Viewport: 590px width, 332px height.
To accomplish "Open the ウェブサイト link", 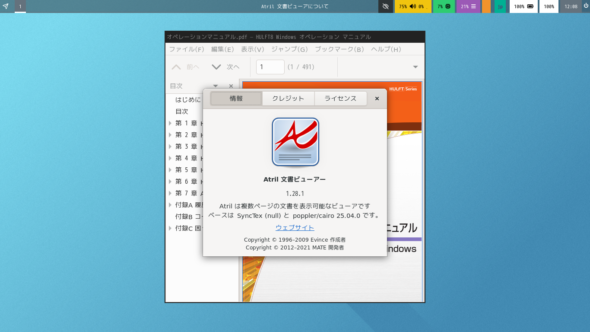I will [295, 227].
